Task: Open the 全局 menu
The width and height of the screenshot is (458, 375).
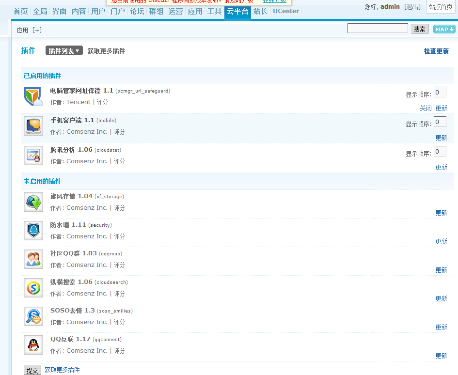Action: point(40,11)
